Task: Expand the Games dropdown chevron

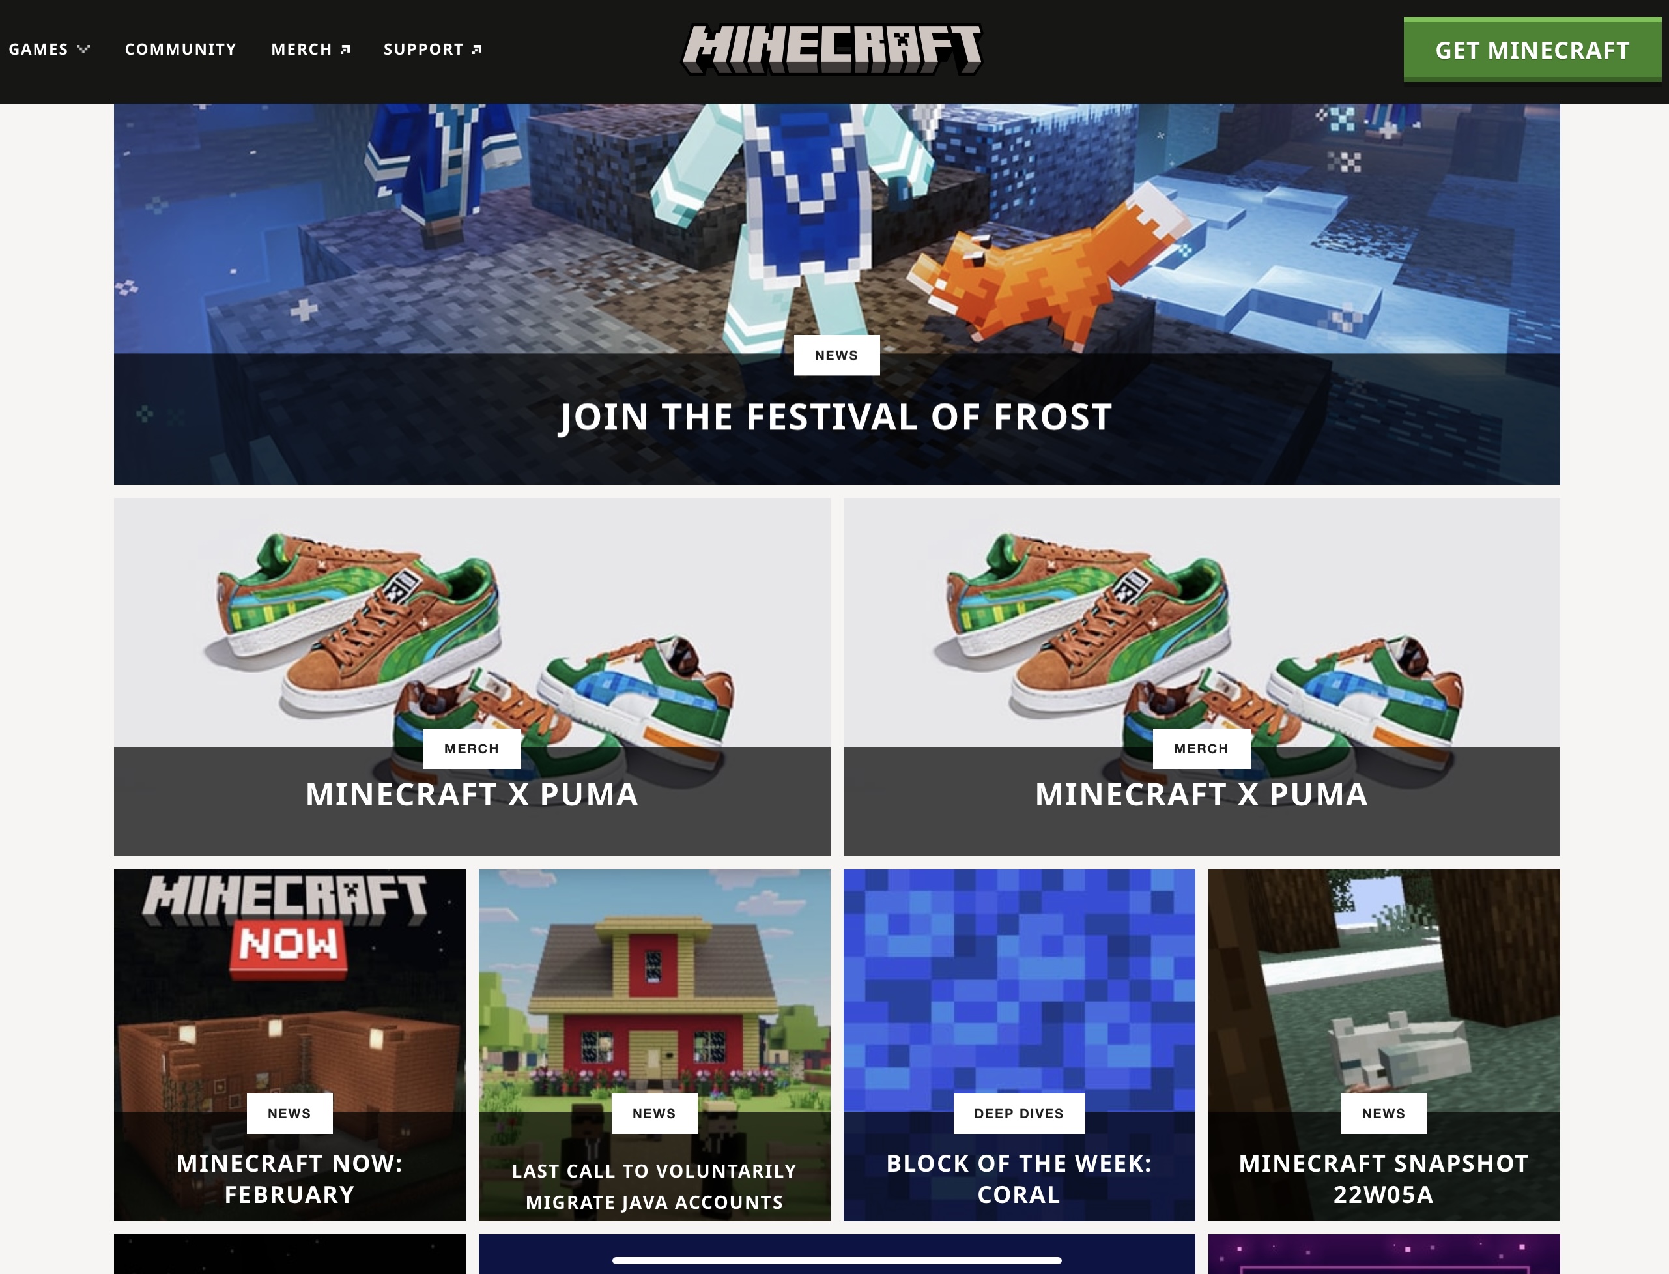Action: [x=83, y=50]
